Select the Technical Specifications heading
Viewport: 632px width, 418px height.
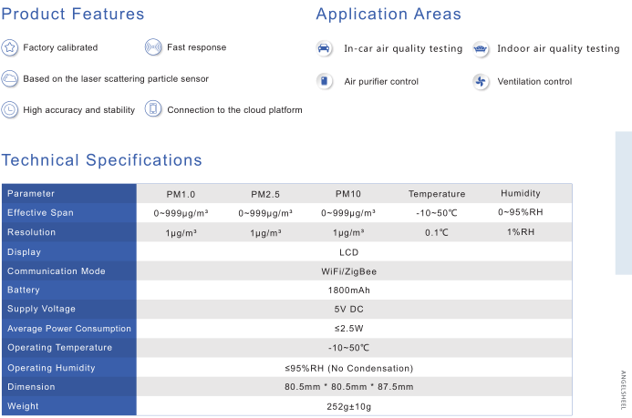(101, 160)
